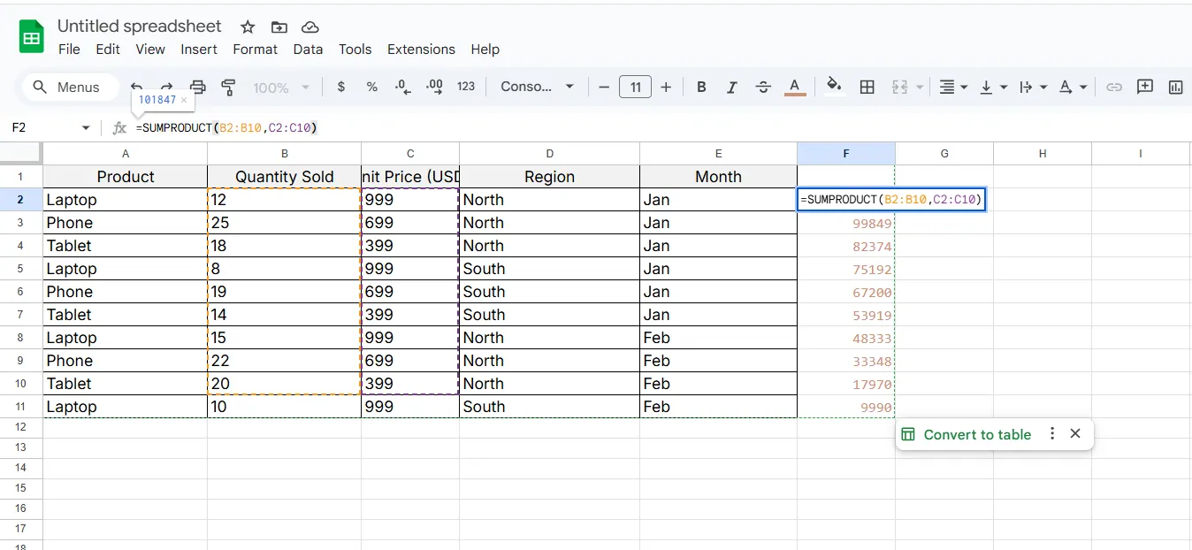Click the move to folder icon
The width and height of the screenshot is (1192, 550).
pos(279,27)
